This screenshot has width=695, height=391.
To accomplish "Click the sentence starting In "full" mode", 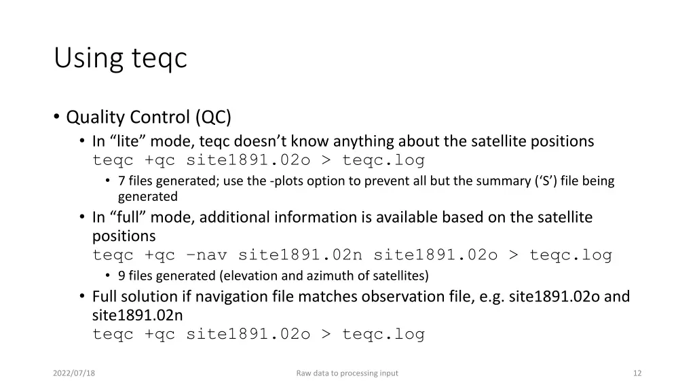I will (342, 217).
